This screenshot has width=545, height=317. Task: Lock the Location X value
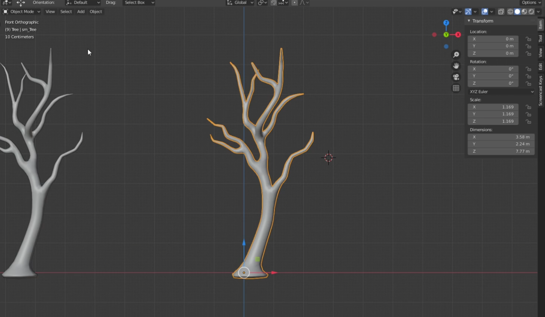tap(529, 39)
